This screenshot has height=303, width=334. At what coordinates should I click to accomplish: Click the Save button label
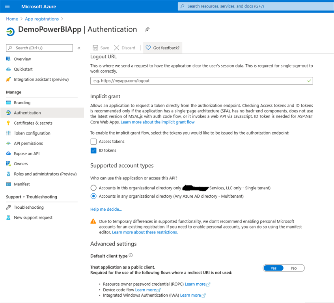tap(104, 48)
